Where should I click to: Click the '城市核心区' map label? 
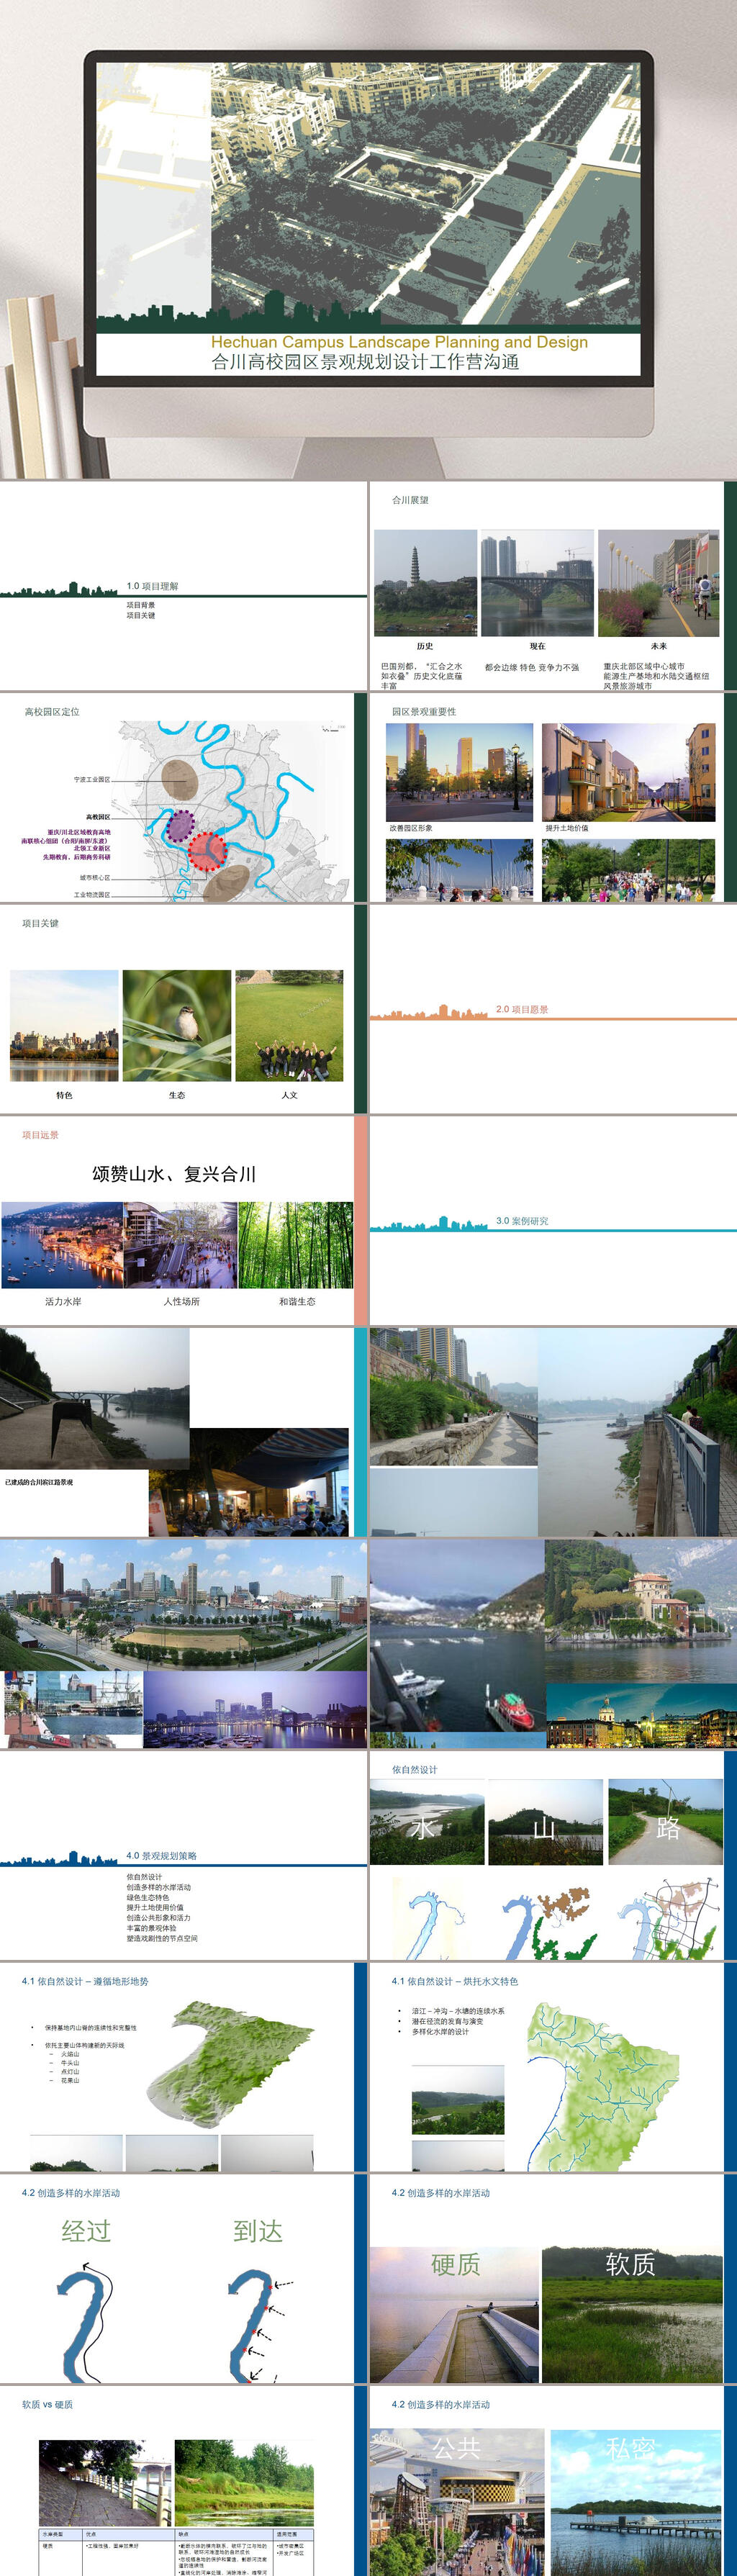coord(95,877)
